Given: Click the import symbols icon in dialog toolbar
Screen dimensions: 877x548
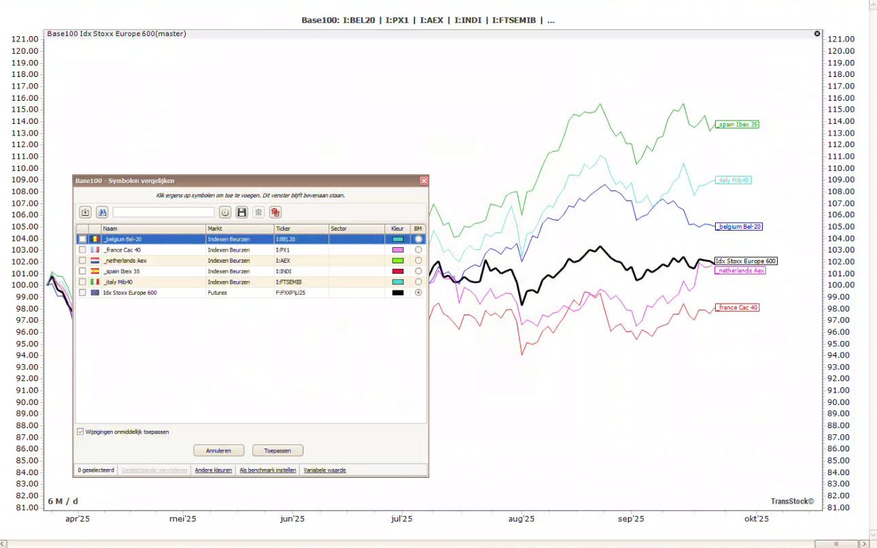Looking at the screenshot, I should pos(85,212).
